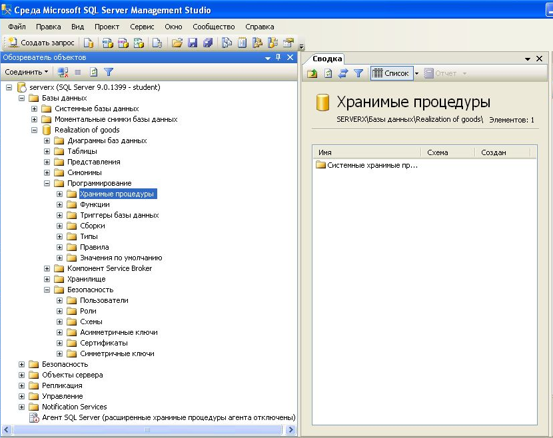This screenshot has width=553, height=438.
Task: Click the disconnect icon in Object Explorer
Action: tap(63, 73)
